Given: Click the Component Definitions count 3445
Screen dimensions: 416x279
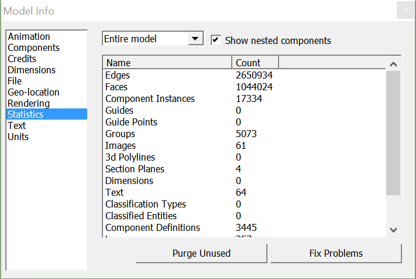Looking at the screenshot, I should (246, 227).
